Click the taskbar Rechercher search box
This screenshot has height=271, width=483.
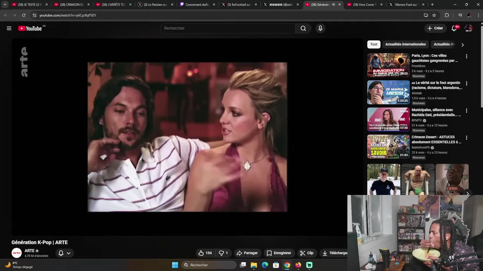(x=209, y=265)
